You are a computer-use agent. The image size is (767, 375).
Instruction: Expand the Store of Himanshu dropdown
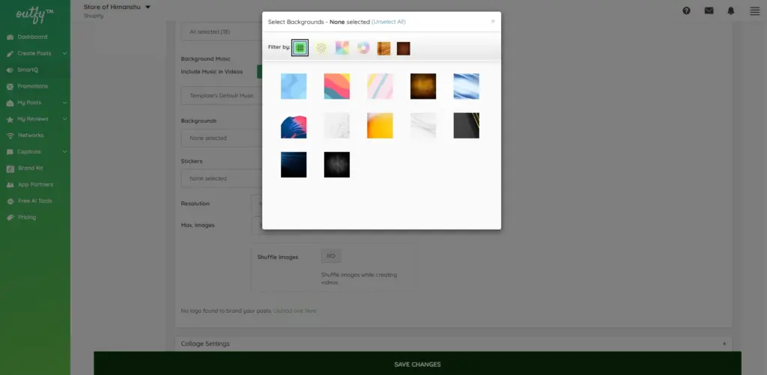point(148,7)
